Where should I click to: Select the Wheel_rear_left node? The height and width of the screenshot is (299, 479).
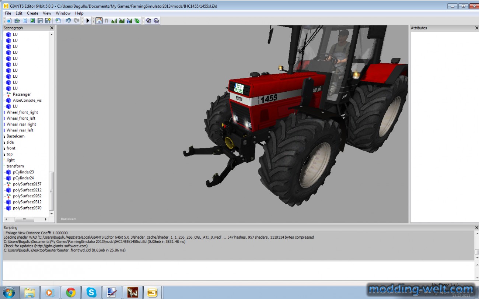[20, 130]
